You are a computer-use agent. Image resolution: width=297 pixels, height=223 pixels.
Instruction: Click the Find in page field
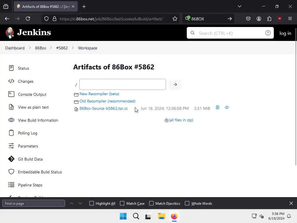tap(34, 203)
